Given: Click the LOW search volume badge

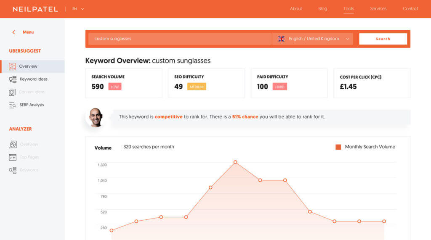Looking at the screenshot, I should (114, 87).
